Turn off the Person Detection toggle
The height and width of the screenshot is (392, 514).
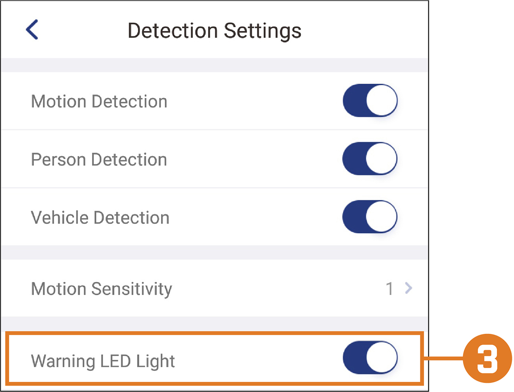[370, 159]
